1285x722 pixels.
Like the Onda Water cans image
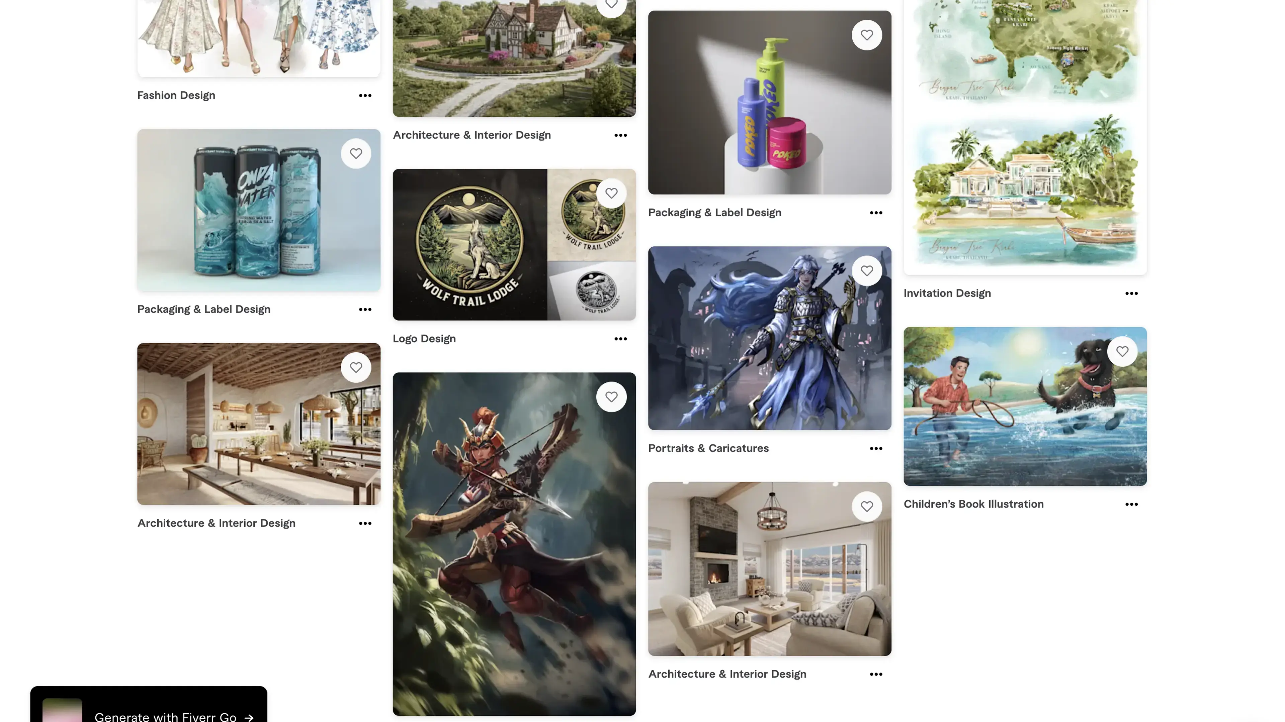[x=356, y=153]
